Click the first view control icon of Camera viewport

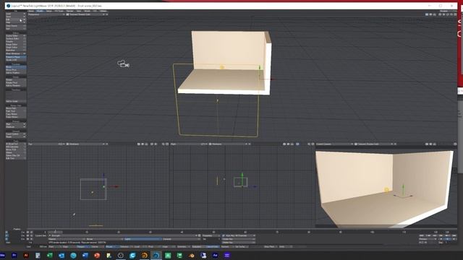tap(427, 144)
